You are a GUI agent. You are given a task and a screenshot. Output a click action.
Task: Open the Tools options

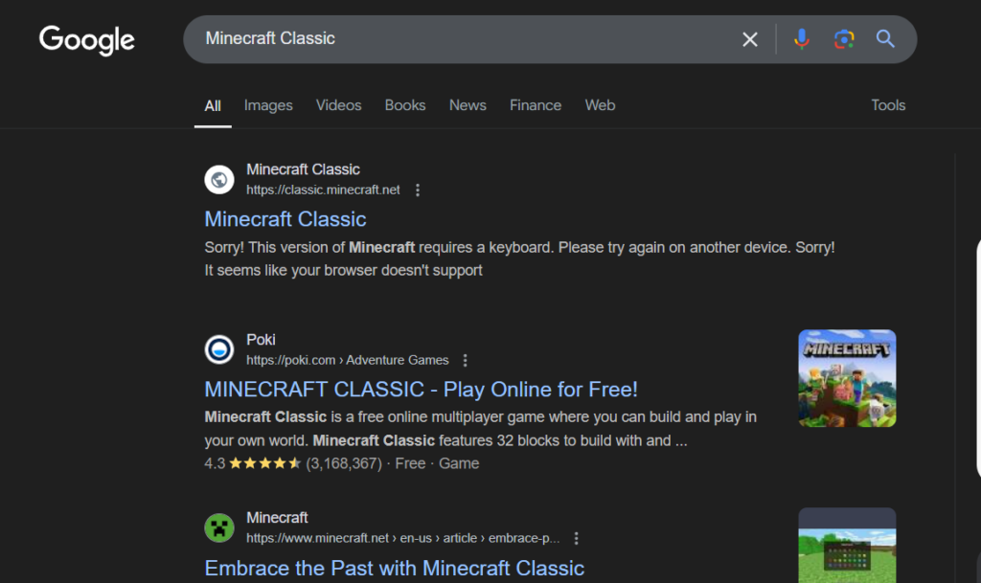[x=888, y=105]
